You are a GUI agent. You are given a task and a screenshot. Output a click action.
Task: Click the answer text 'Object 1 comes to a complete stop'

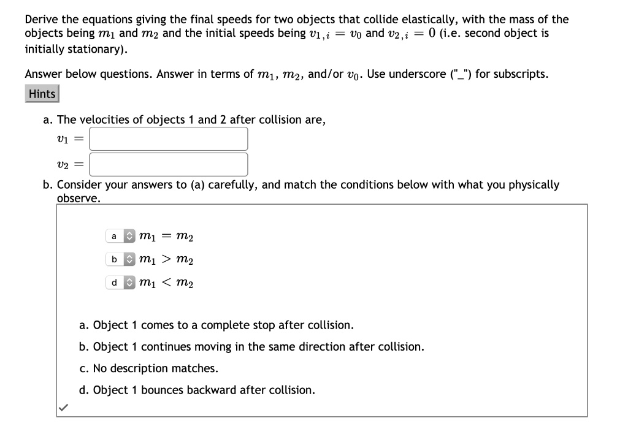pos(218,325)
